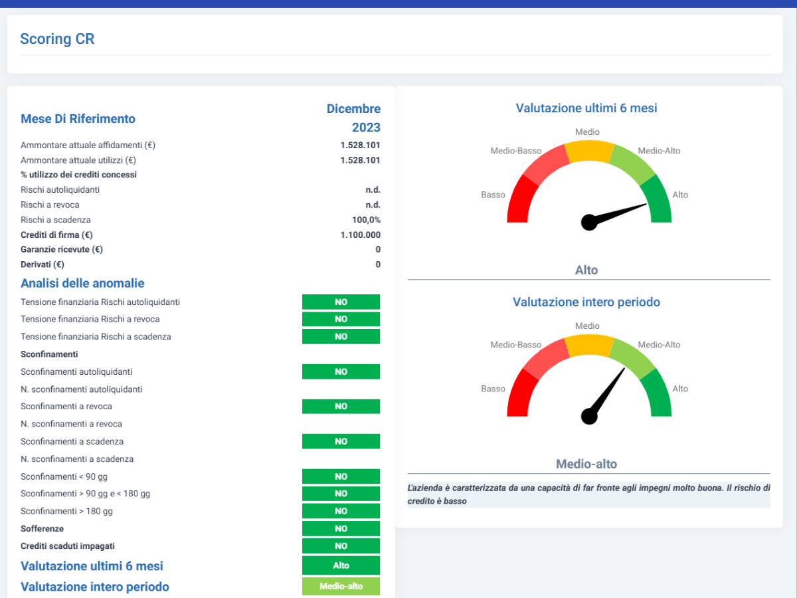Click the Rischi autoliquidanti n.d. value

[x=373, y=190]
